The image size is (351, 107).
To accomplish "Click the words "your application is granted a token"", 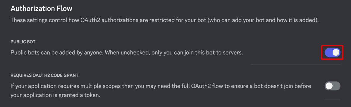I will (55, 95).
